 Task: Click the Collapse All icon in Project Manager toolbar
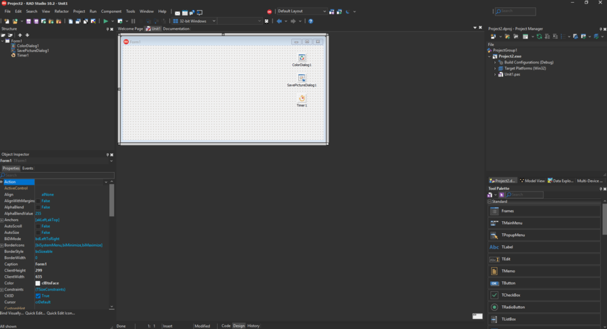pyautogui.click(x=555, y=36)
